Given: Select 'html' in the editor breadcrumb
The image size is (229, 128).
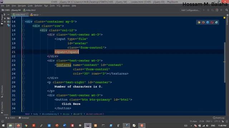Looking at the screenshot, I should [x=27, y=114].
